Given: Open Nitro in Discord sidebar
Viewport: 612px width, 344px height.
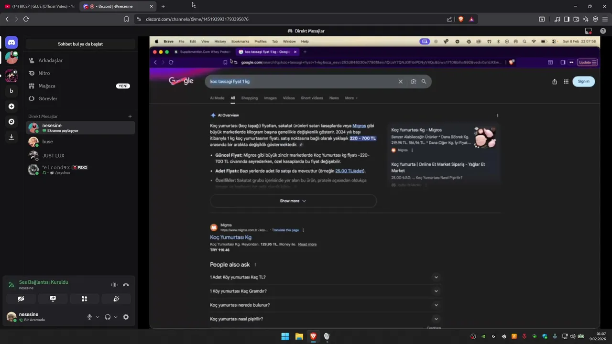Looking at the screenshot, I should coord(80,73).
